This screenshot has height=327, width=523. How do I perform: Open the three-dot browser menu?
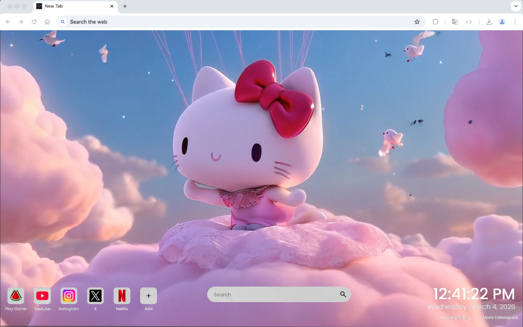[515, 22]
